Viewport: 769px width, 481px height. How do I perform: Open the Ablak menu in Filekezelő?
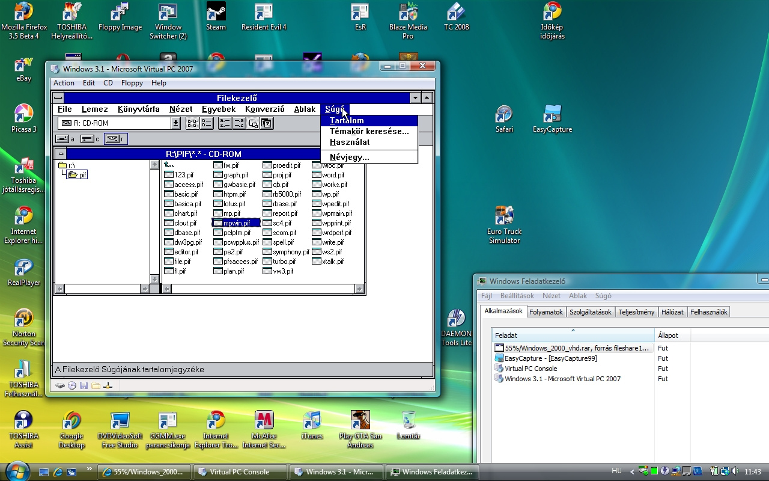pos(305,109)
